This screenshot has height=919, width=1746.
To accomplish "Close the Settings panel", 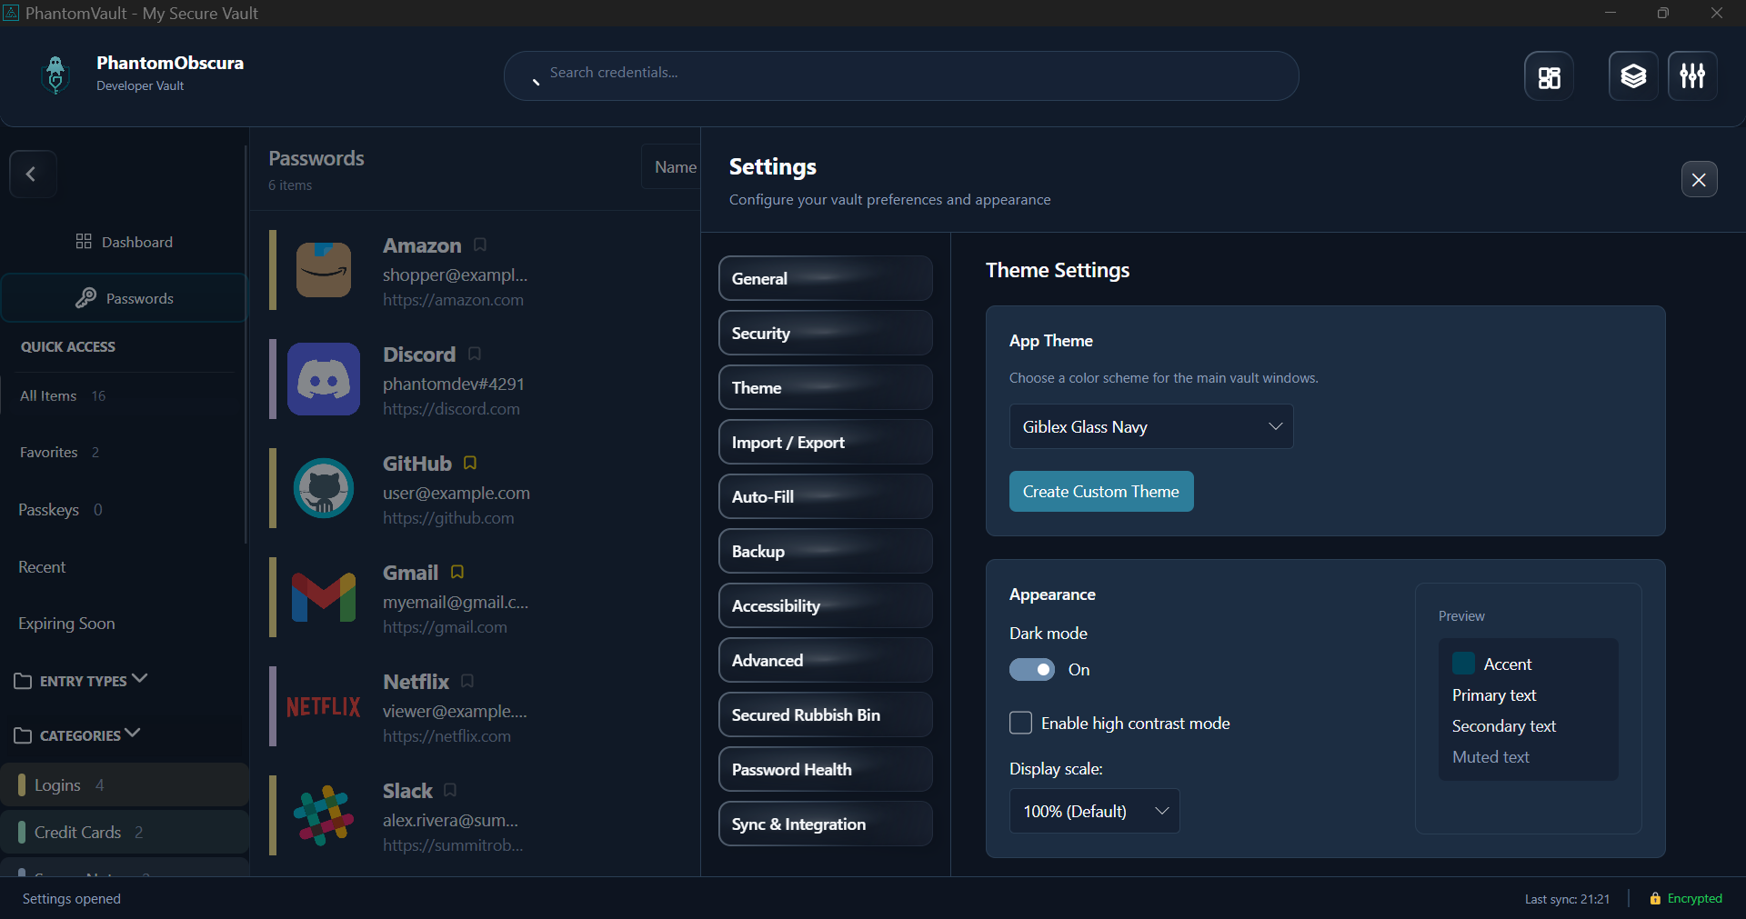I will point(1699,179).
